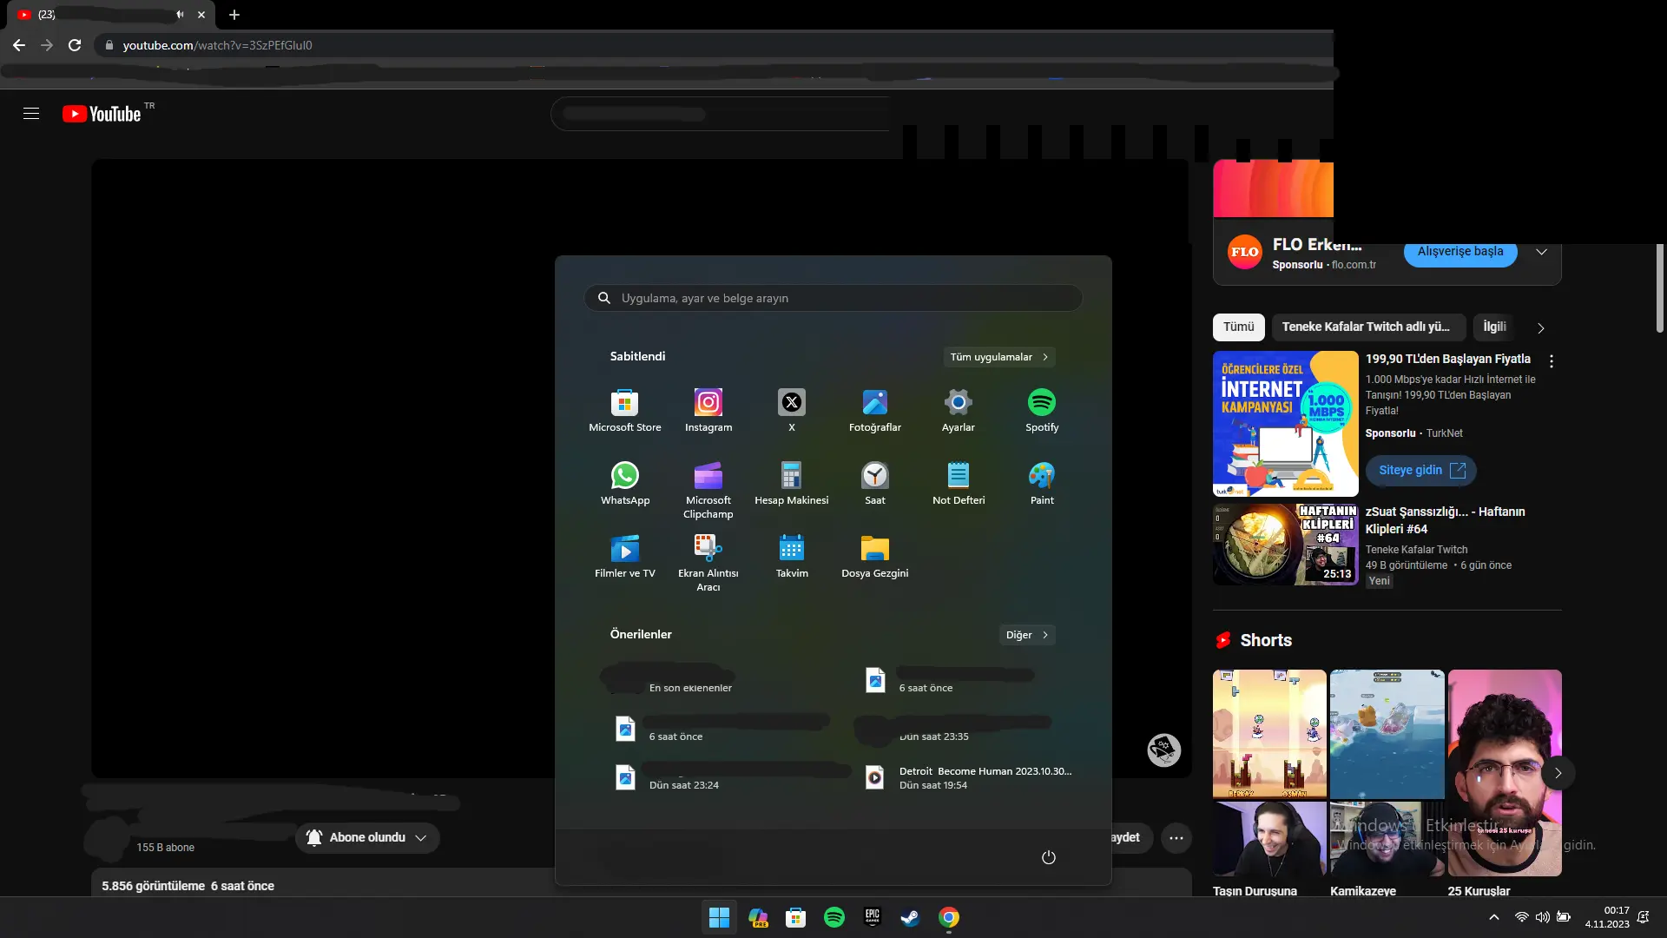Show next Shorts with arrow
Viewport: 1667px width, 938px height.
[1558, 773]
